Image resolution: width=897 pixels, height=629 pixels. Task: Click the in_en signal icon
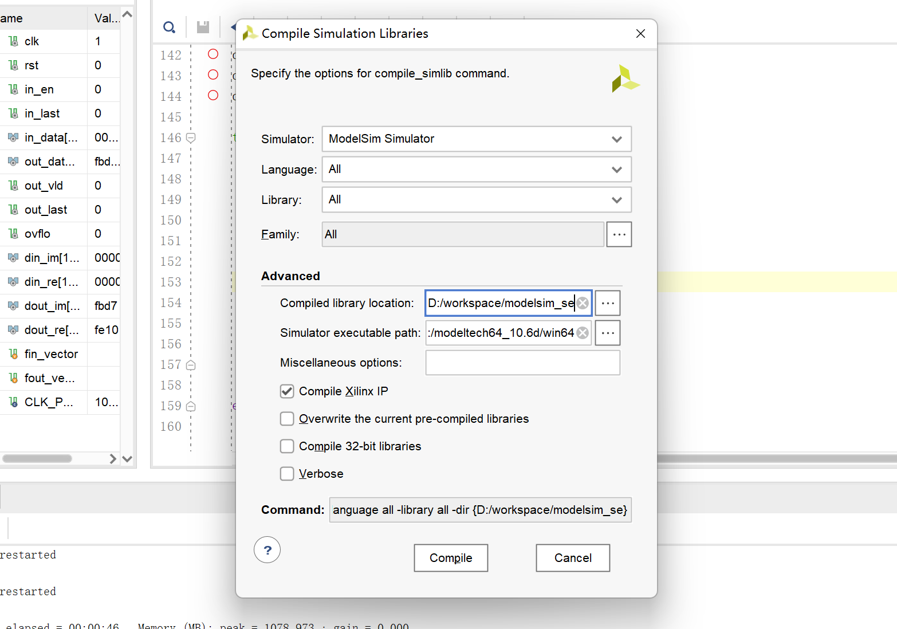[13, 89]
